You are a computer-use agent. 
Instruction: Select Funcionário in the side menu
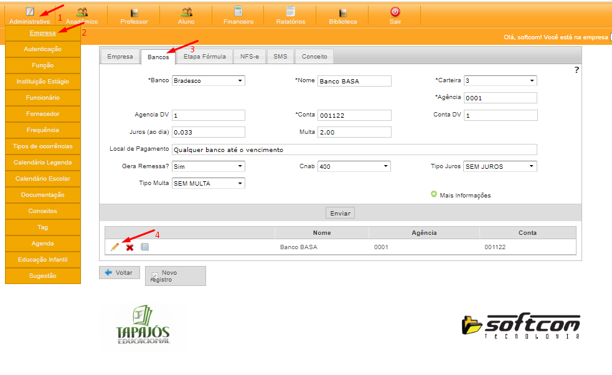tap(43, 98)
